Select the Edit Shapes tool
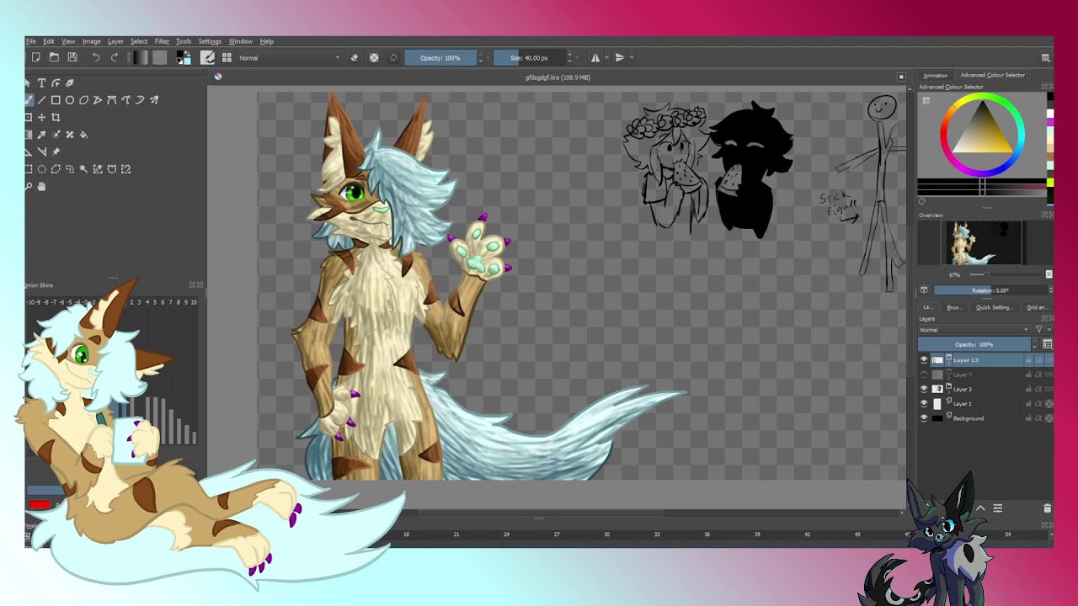This screenshot has width=1078, height=606. (56, 82)
